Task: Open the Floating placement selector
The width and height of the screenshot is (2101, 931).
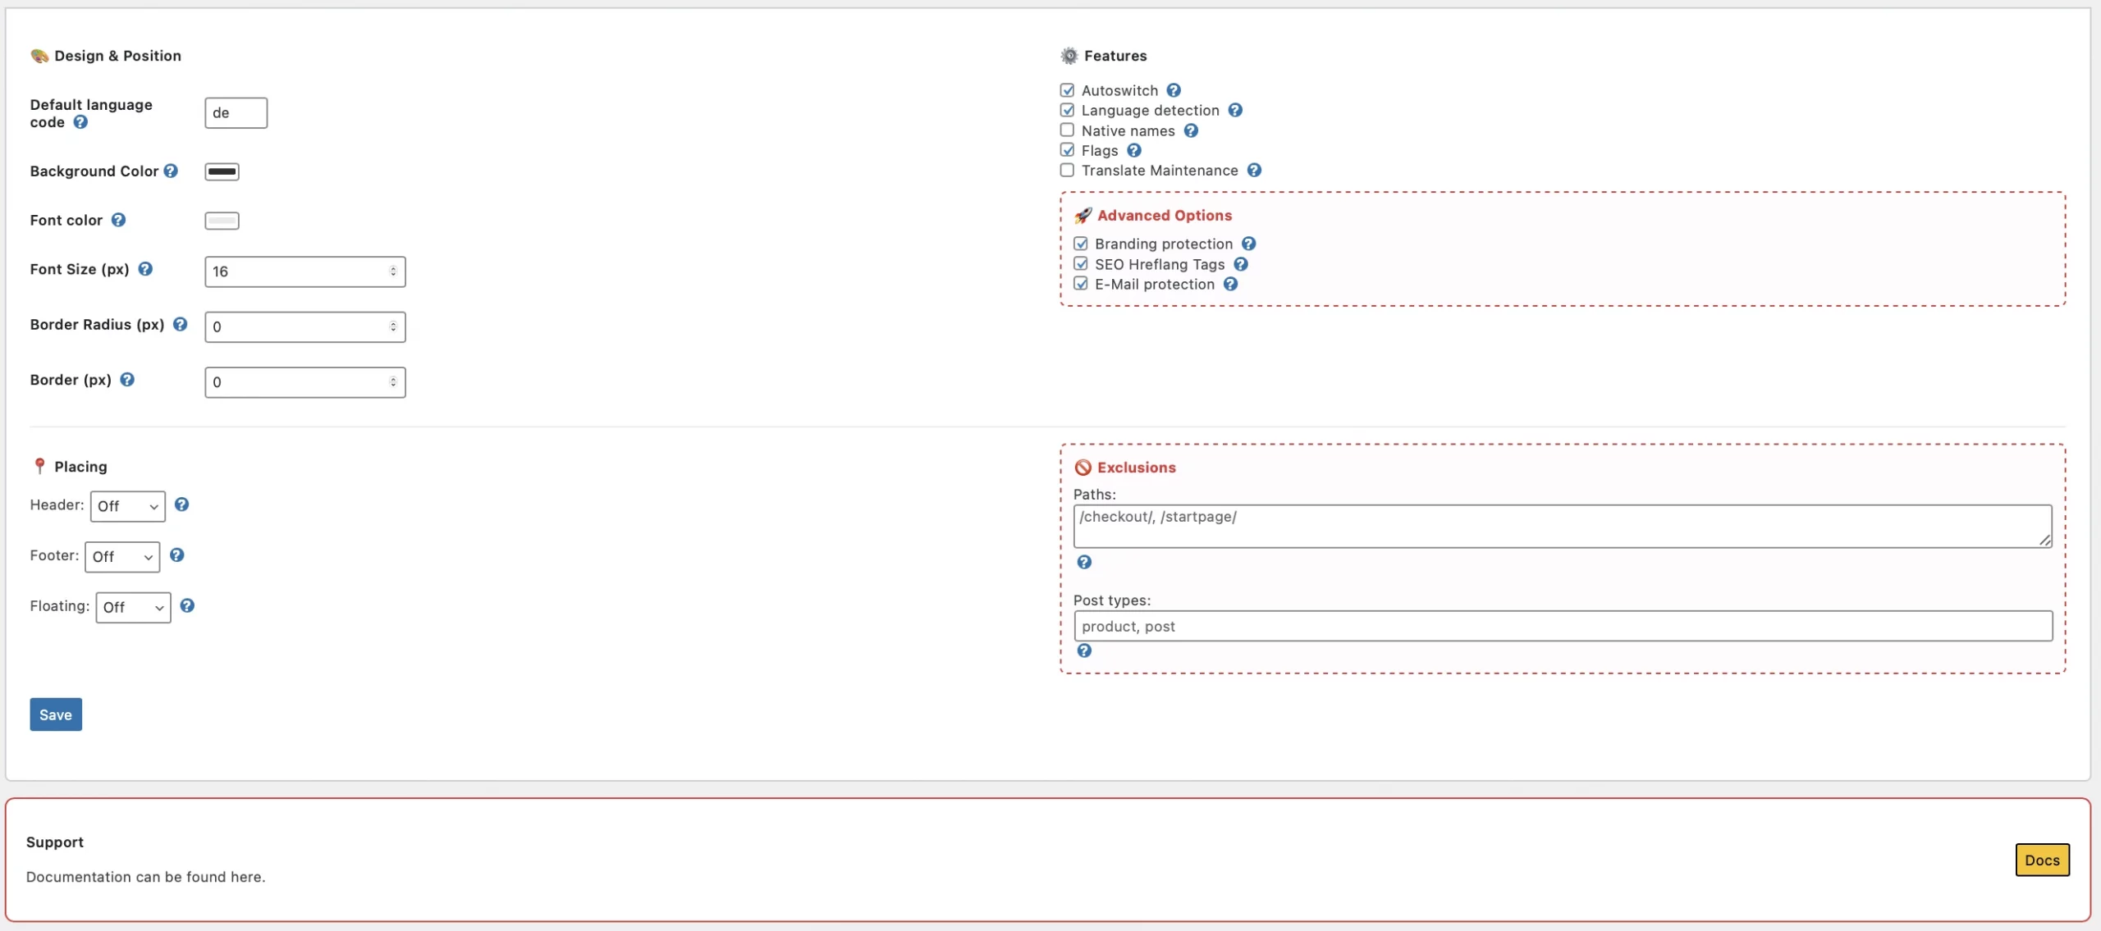Action: [132, 607]
